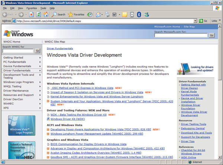Click the Refresh page icon
Screen dimensions: 223x165
coord(39,14)
